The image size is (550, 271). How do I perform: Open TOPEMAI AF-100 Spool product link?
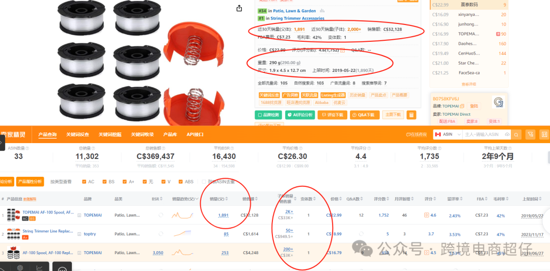tap(48, 212)
